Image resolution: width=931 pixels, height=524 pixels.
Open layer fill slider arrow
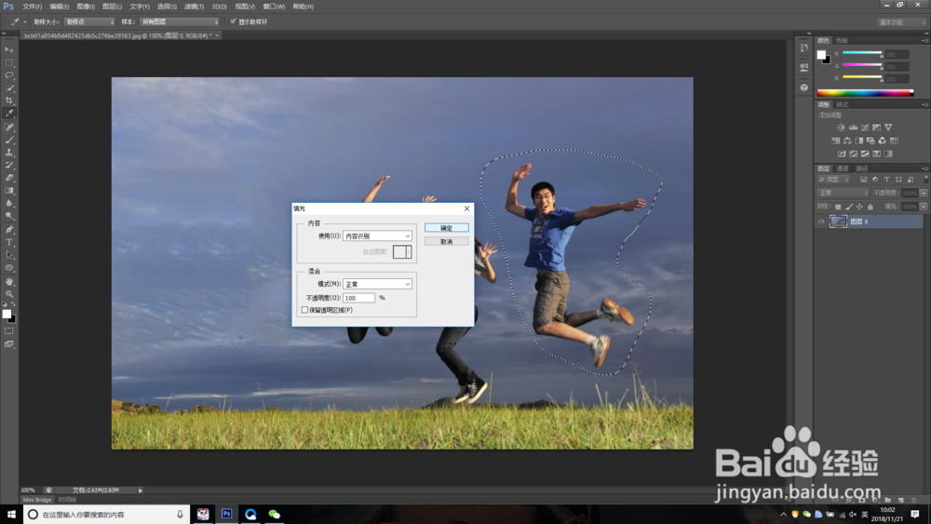pos(924,207)
